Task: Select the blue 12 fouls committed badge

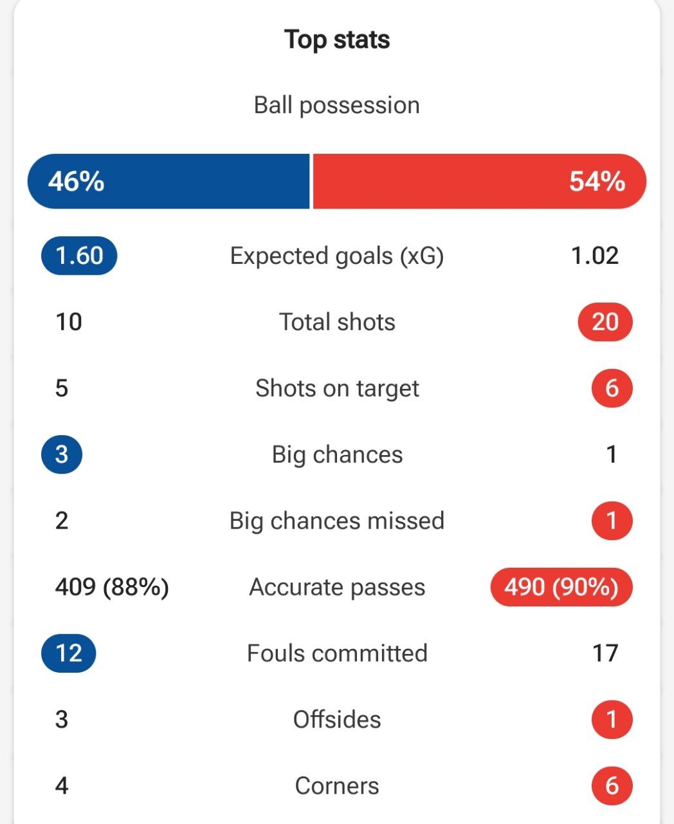Action: click(69, 653)
